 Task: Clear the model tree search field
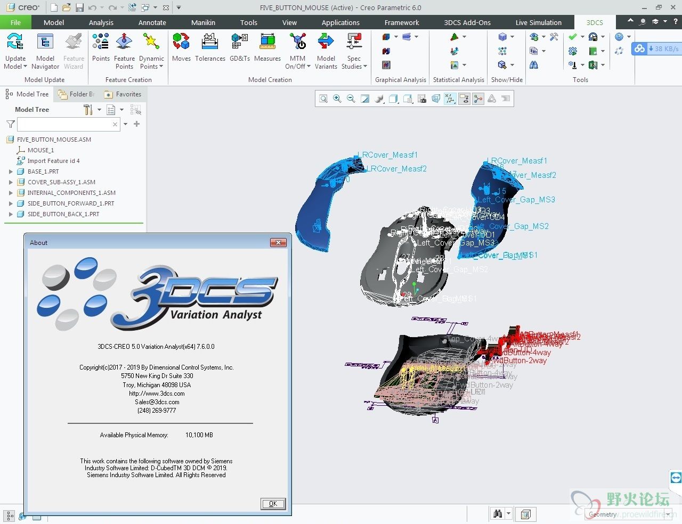pos(115,124)
